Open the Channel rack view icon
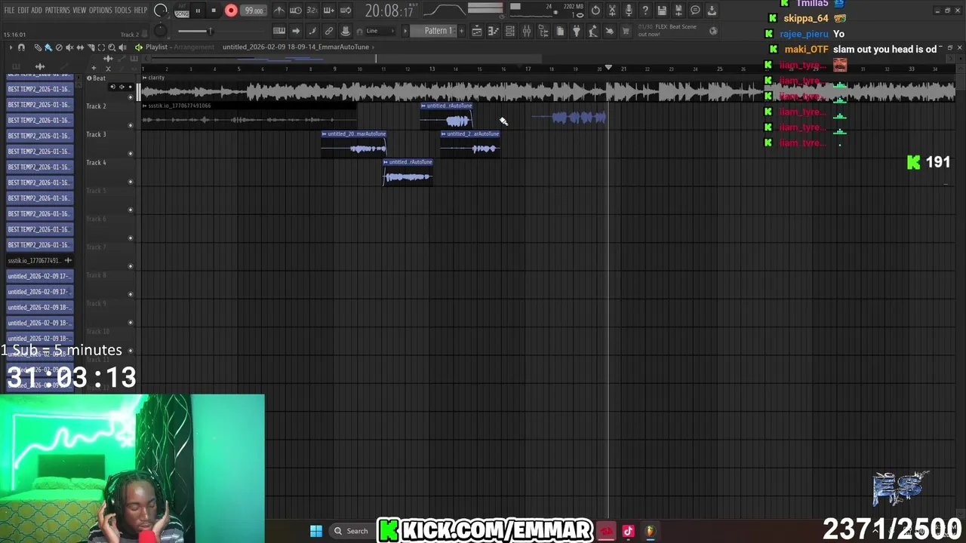966x543 pixels. tap(510, 31)
